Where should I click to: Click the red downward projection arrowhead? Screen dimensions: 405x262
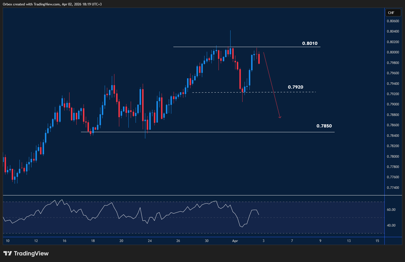tap(280, 117)
